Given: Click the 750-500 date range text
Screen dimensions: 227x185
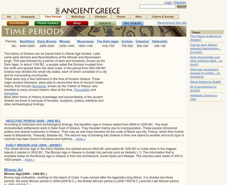Looking at the screenshot, I should click(127, 46).
